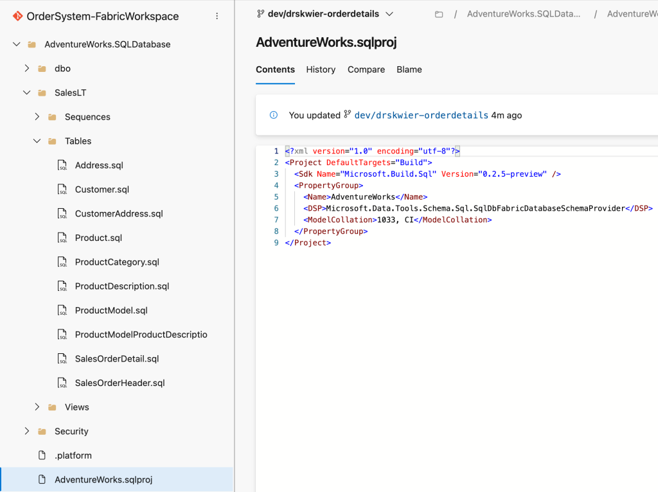Expand the dbo folder chevron
The width and height of the screenshot is (658, 492).
[x=26, y=68]
